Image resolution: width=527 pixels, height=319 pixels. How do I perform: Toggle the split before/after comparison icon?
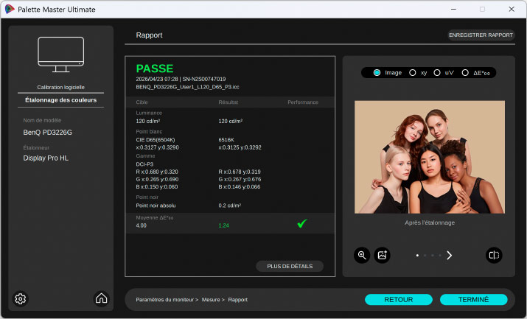494,255
